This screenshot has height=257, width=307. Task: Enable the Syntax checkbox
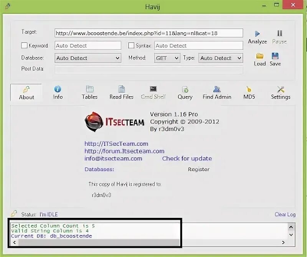pos(131,45)
